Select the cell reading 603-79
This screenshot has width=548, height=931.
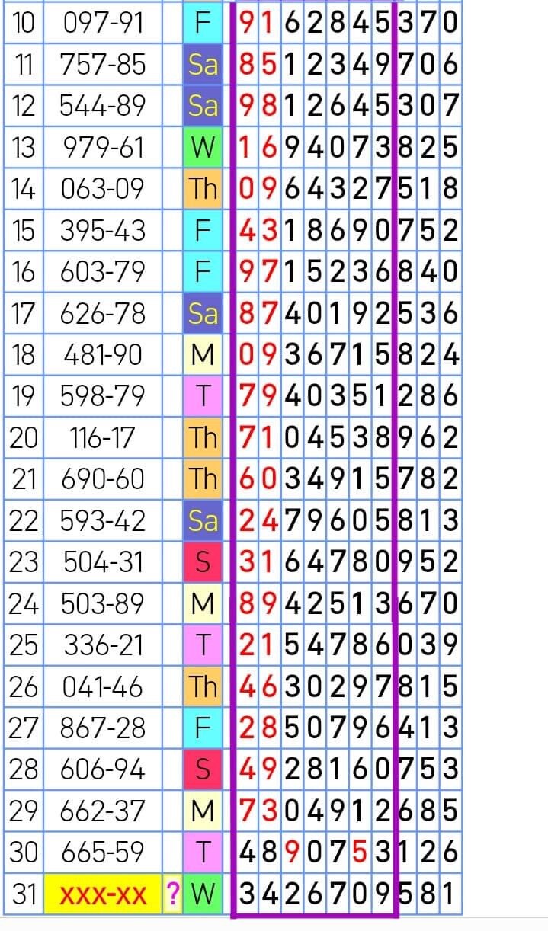(103, 271)
